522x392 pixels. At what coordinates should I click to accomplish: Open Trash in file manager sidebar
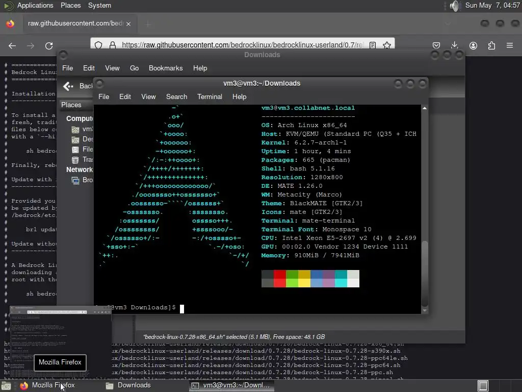(x=82, y=160)
